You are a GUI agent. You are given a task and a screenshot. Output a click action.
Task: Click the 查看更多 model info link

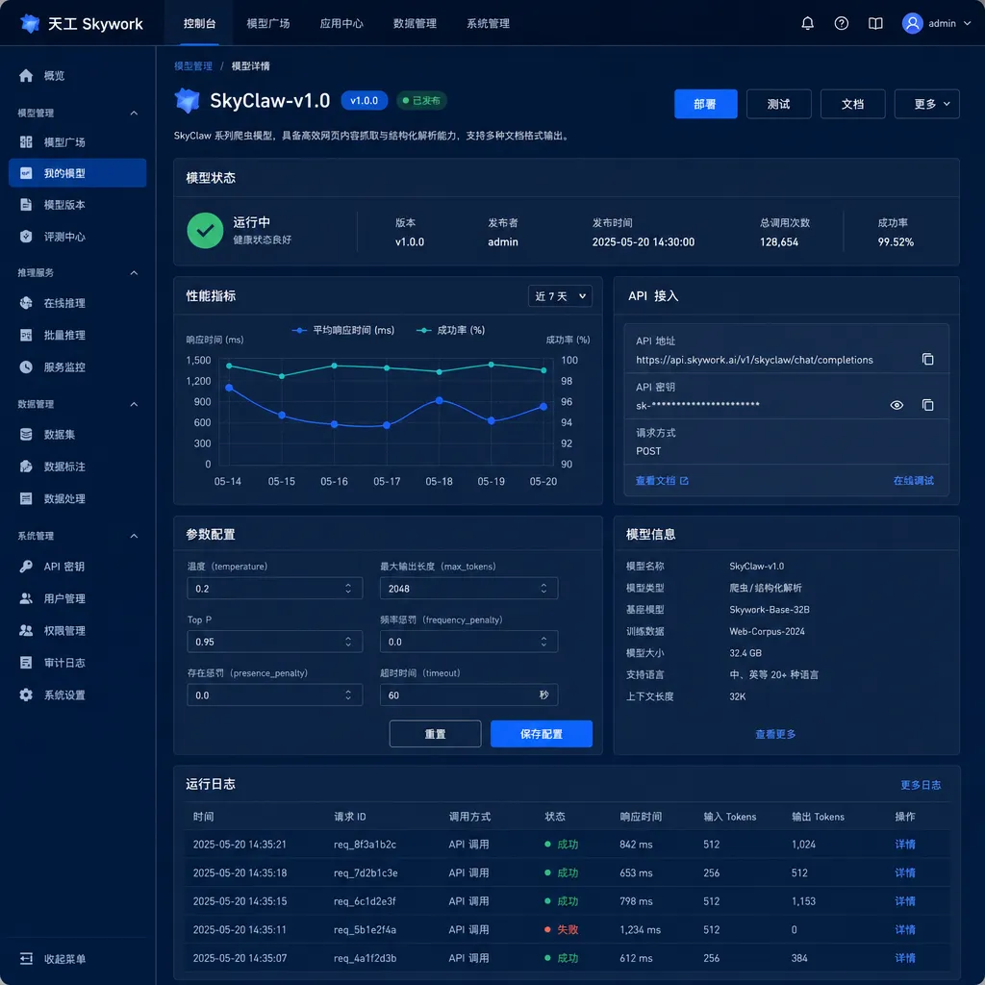point(775,734)
